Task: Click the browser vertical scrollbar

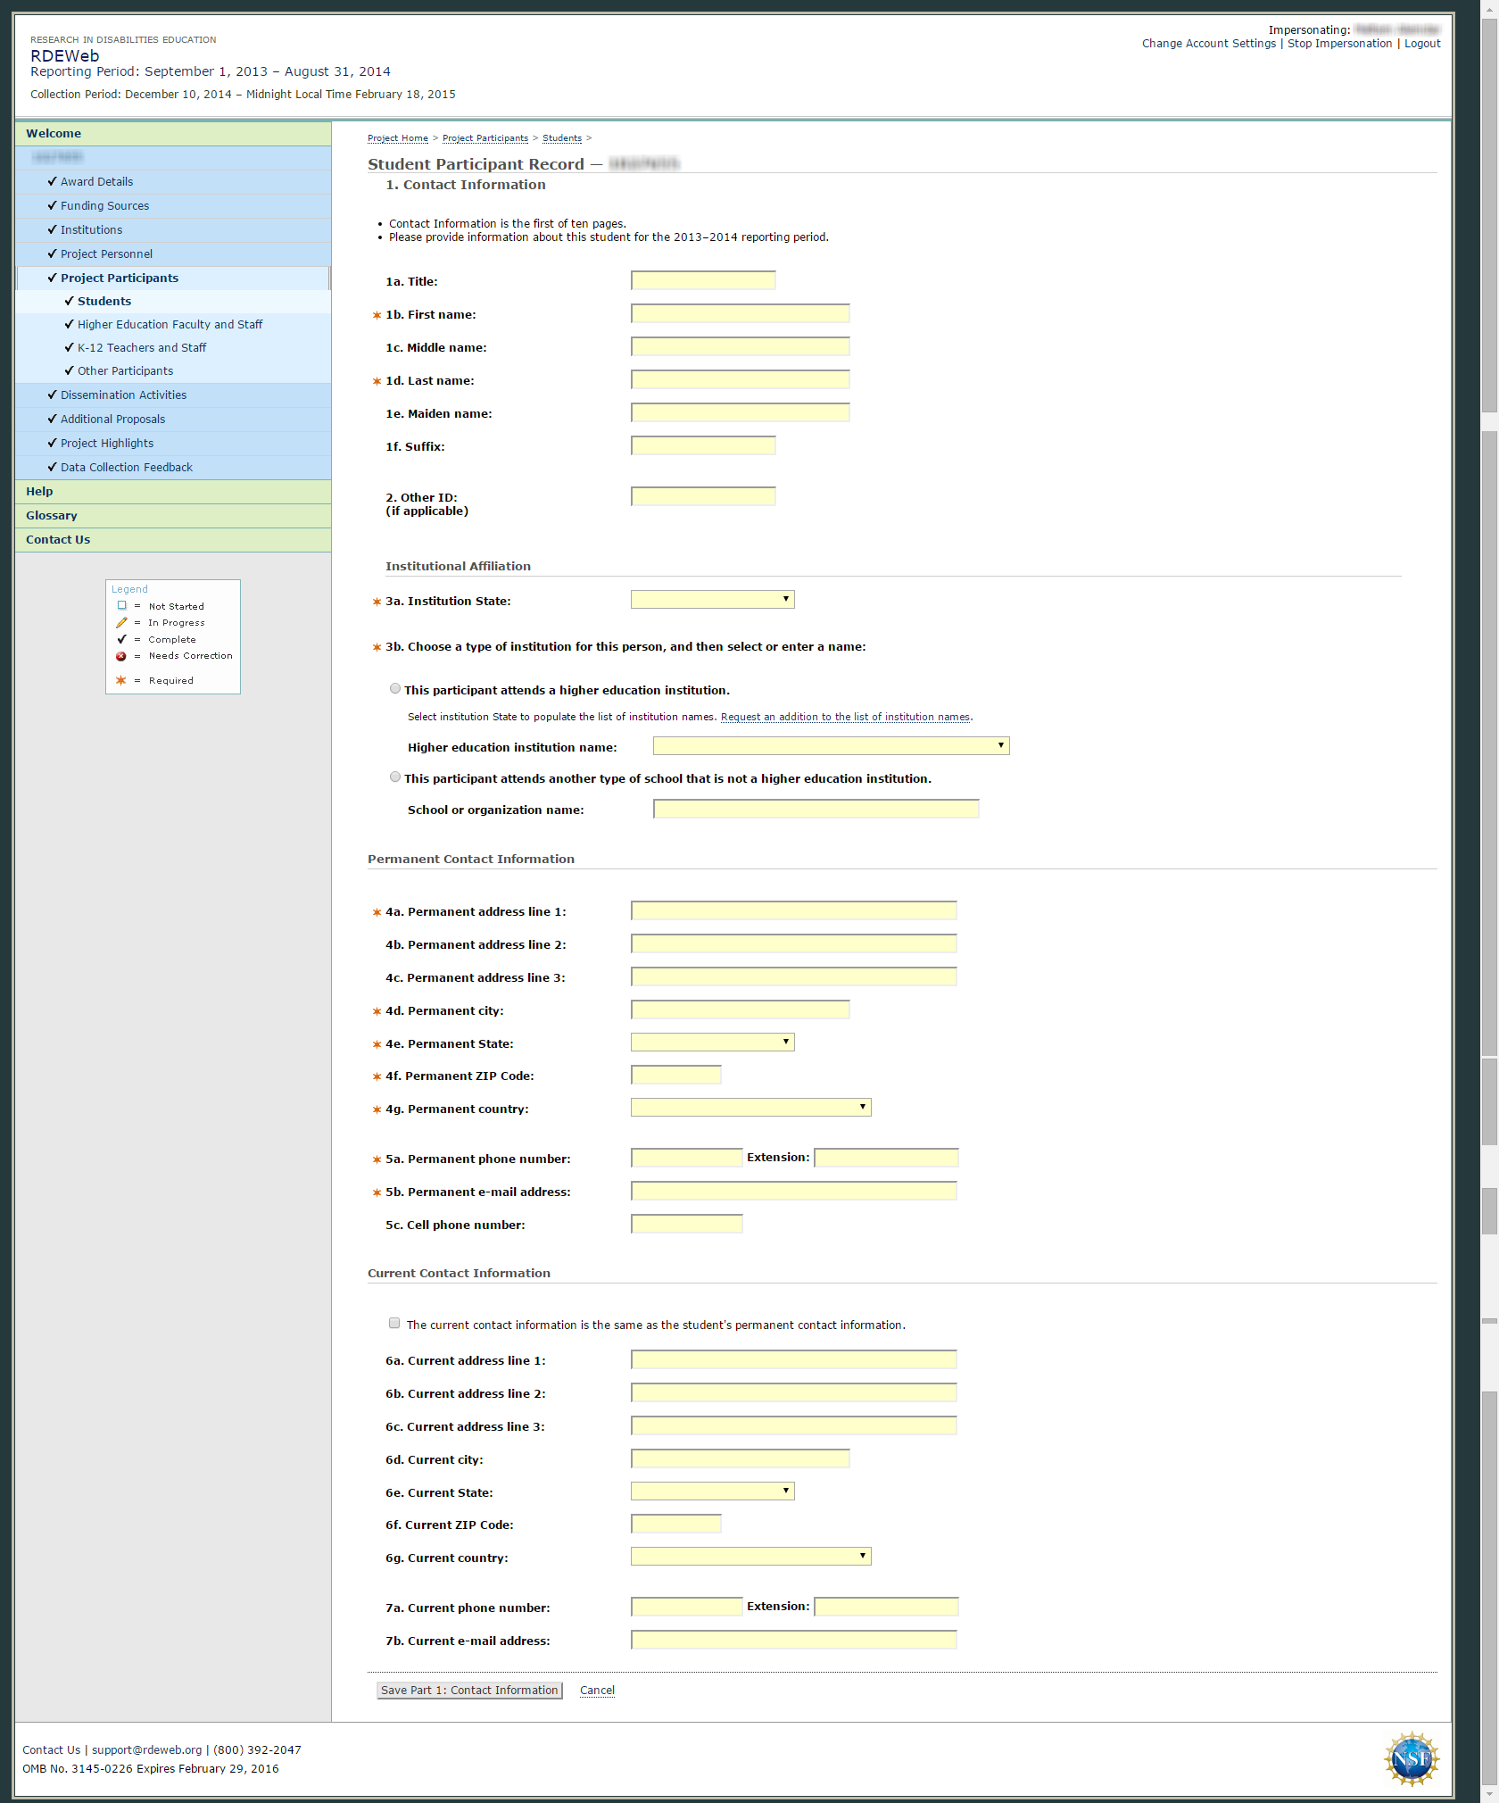Action: tap(1489, 901)
